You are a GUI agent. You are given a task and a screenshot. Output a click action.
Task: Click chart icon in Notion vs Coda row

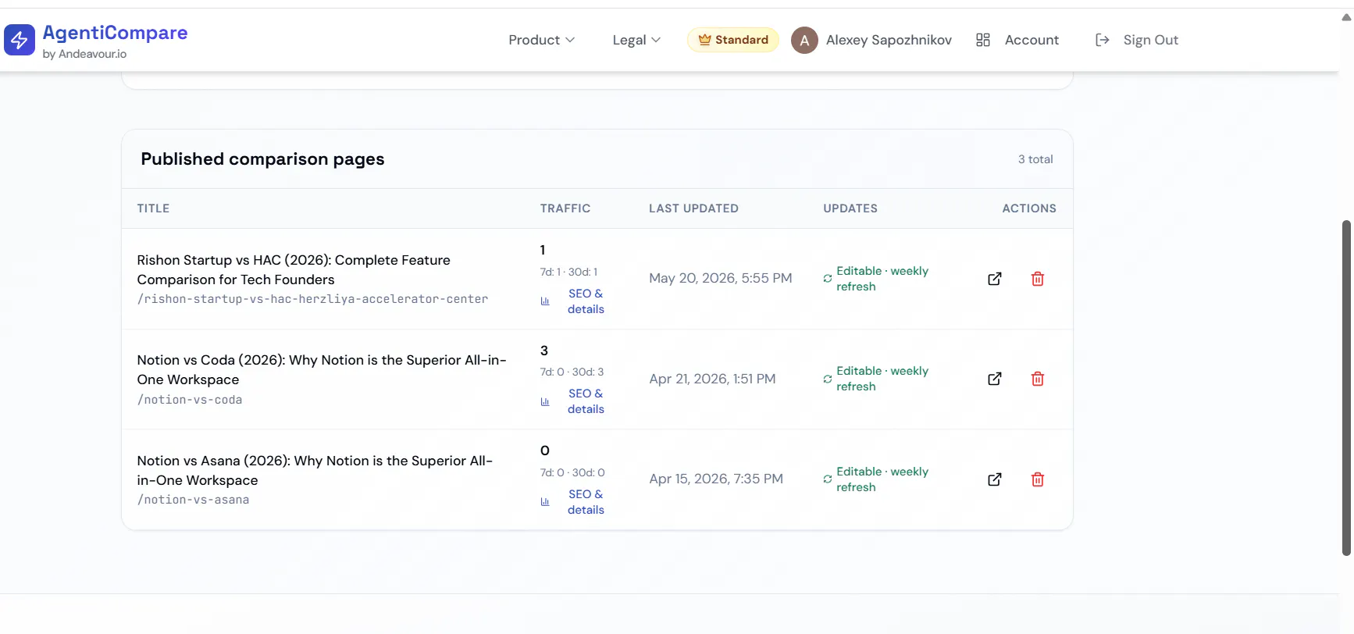tap(545, 402)
